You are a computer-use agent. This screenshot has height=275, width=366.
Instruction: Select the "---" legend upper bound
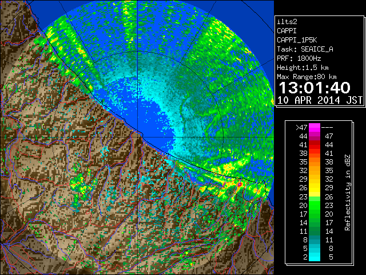[x=327, y=127]
